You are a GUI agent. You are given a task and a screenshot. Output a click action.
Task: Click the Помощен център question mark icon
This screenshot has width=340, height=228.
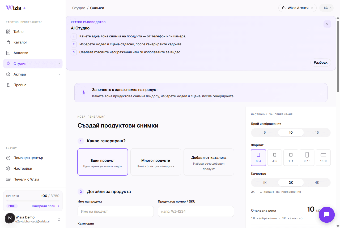pyautogui.click(x=8, y=158)
